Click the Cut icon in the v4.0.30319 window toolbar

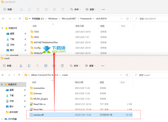pyautogui.click(x=20, y=9)
